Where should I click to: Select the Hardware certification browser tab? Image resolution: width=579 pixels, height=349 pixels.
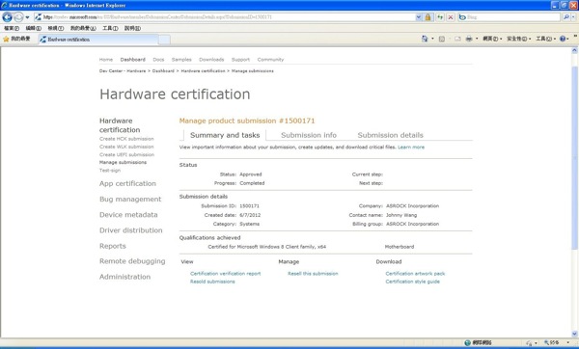pos(98,40)
